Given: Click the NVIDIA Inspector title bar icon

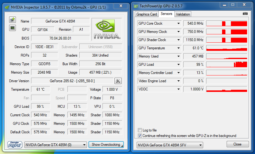Looking at the screenshot, I should point(7,8).
